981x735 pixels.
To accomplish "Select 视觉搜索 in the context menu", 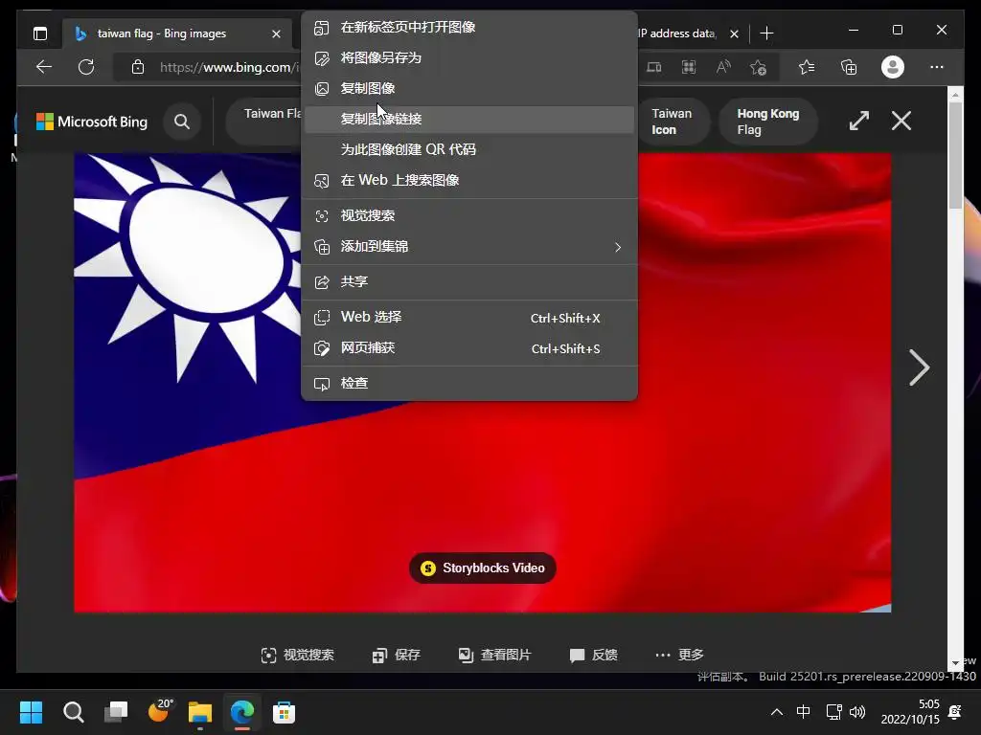I will pyautogui.click(x=469, y=215).
